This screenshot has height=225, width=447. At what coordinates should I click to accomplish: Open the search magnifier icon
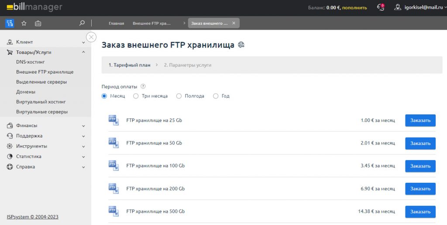[x=82, y=23]
